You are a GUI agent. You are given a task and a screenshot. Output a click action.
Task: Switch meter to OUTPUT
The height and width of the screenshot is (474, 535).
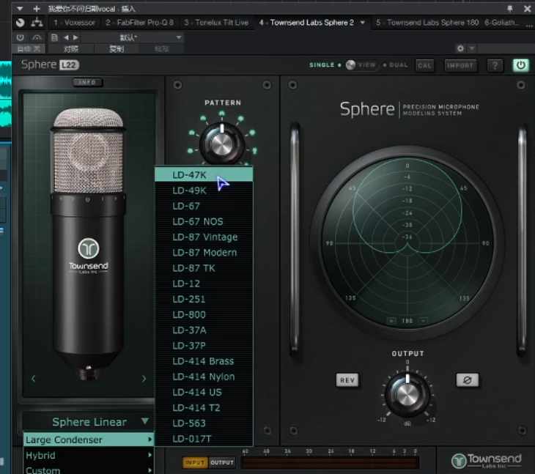[x=222, y=462]
